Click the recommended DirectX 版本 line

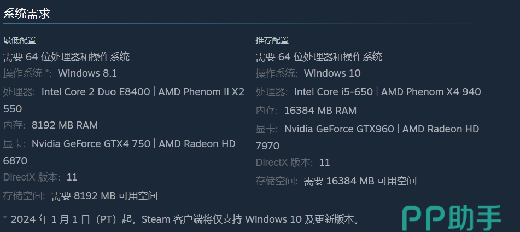pyautogui.click(x=293, y=163)
